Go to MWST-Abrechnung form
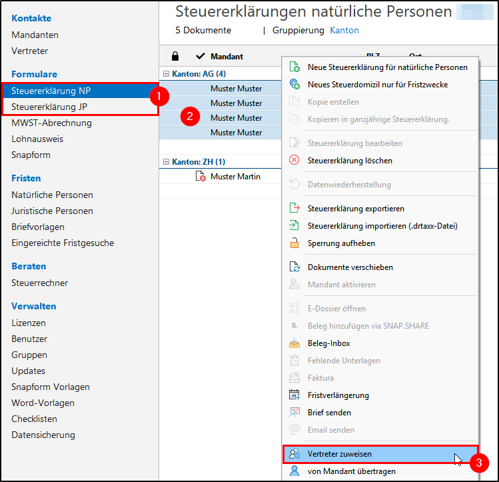This screenshot has height=482, width=499. pos(51,123)
